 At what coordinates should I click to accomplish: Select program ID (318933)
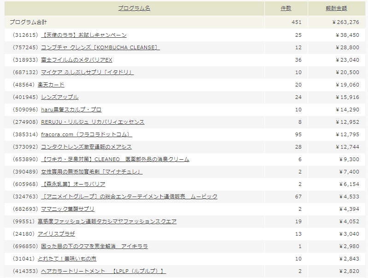(25, 60)
